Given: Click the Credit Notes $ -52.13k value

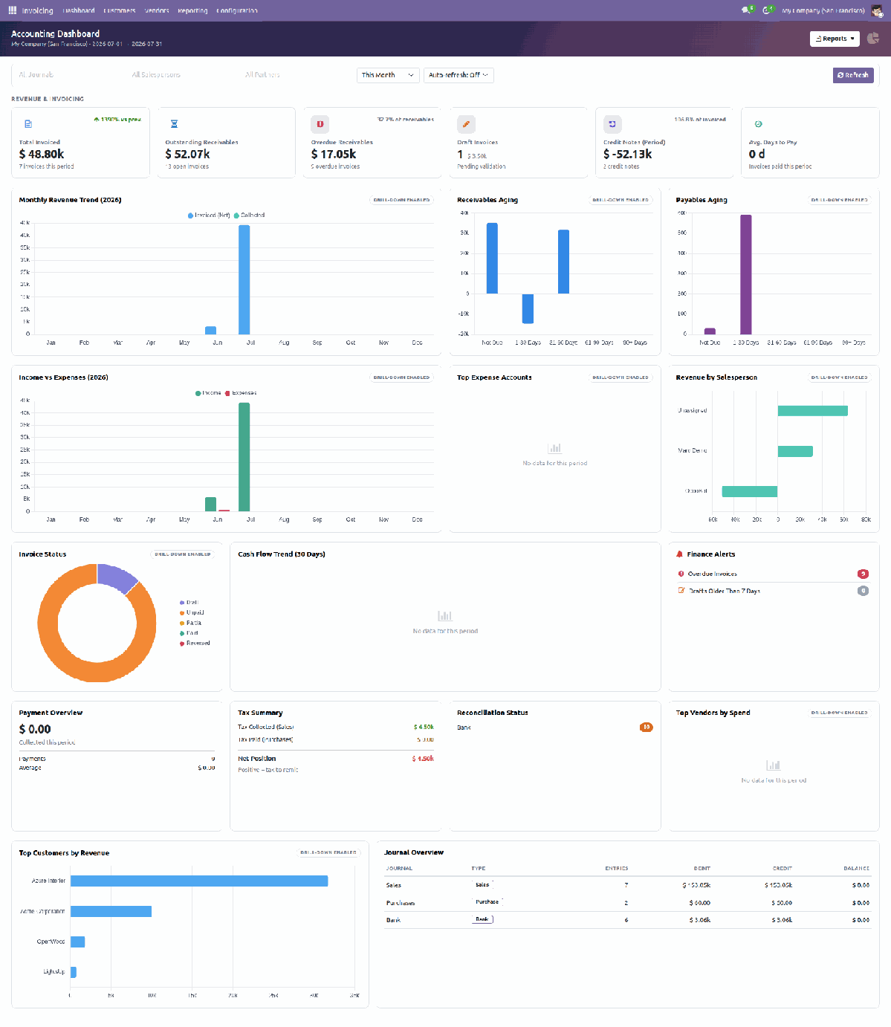Looking at the screenshot, I should point(628,154).
